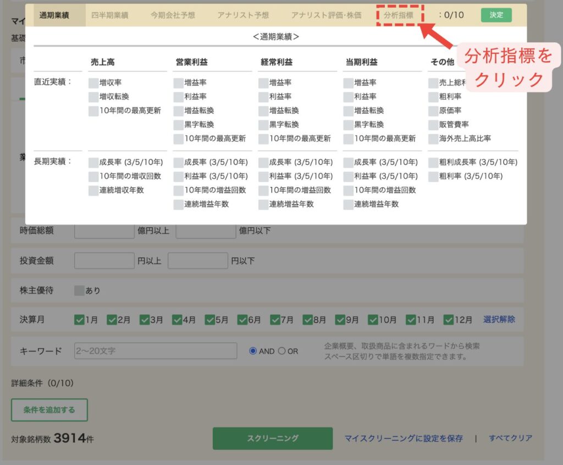
Task: Check 販管費率 under その他
Action: [x=433, y=125]
